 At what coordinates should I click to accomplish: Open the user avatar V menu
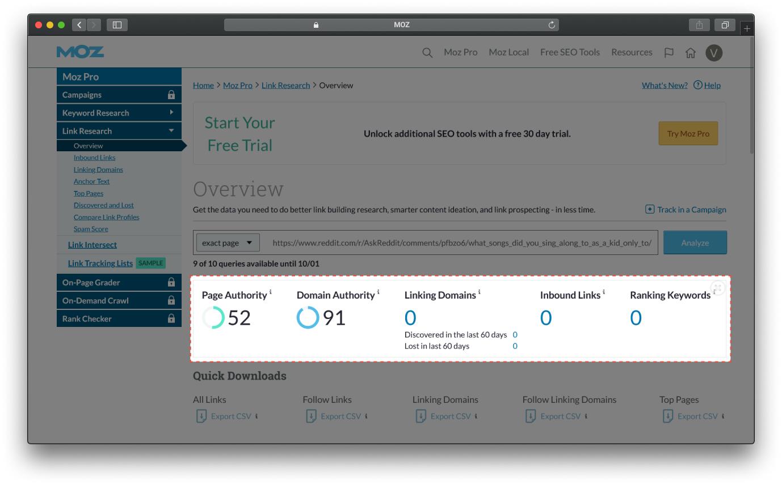pos(714,53)
